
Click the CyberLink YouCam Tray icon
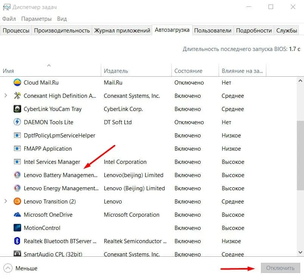click(x=17, y=109)
